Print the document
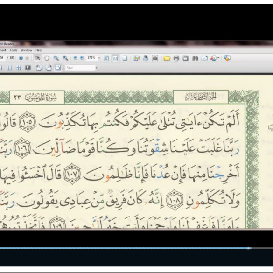 [x=176, y=58]
